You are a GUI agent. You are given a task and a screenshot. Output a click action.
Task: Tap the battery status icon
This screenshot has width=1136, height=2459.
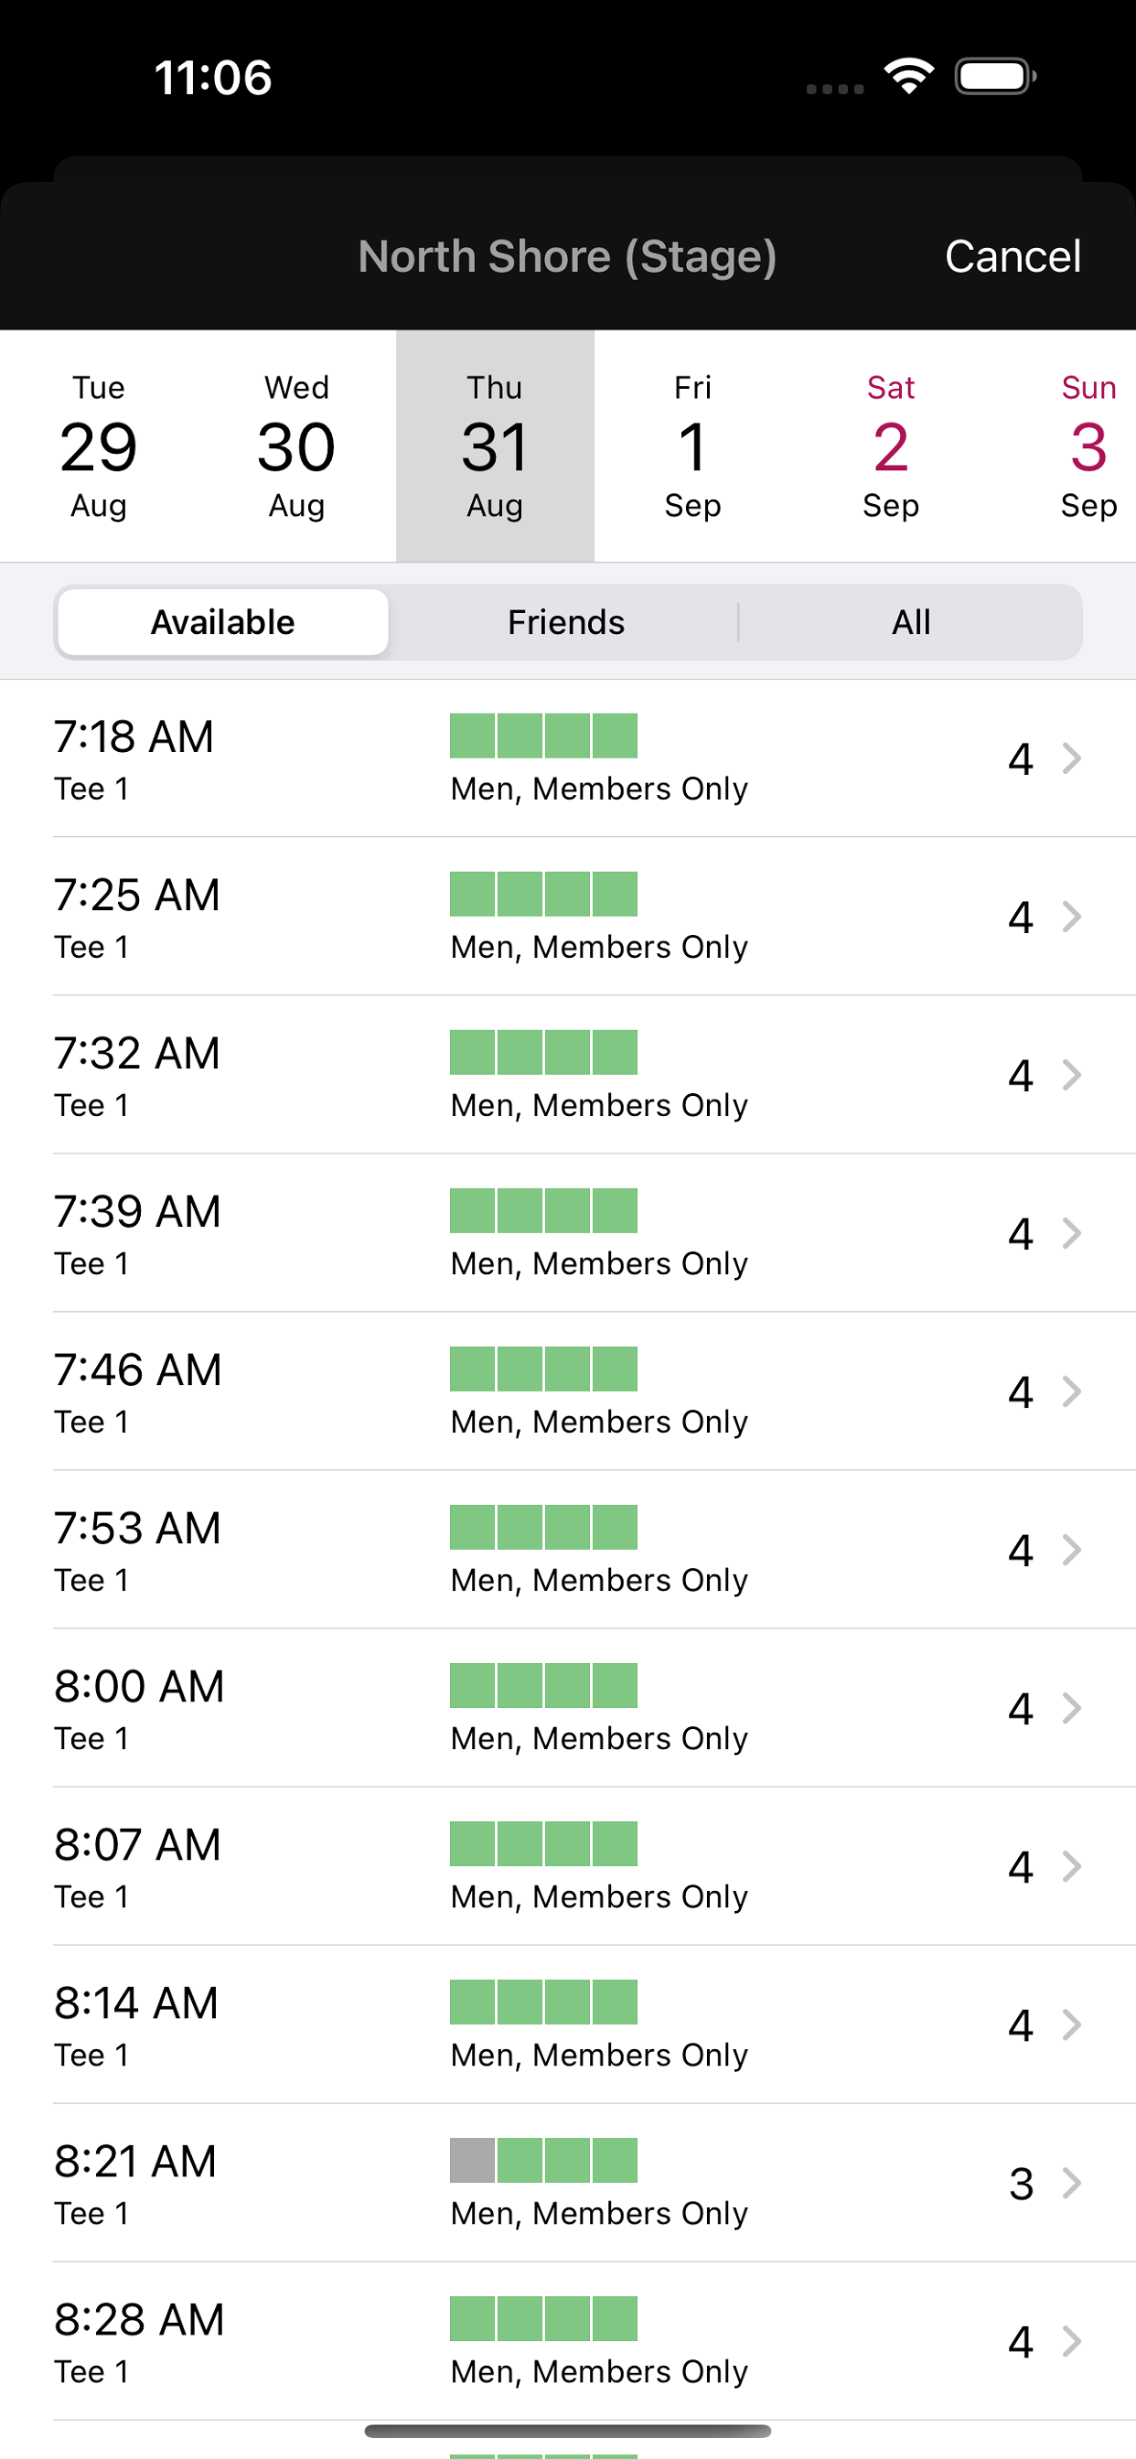[x=995, y=76]
